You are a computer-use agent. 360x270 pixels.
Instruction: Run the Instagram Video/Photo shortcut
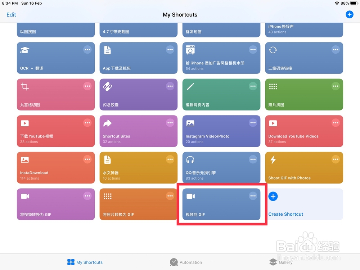221,131
